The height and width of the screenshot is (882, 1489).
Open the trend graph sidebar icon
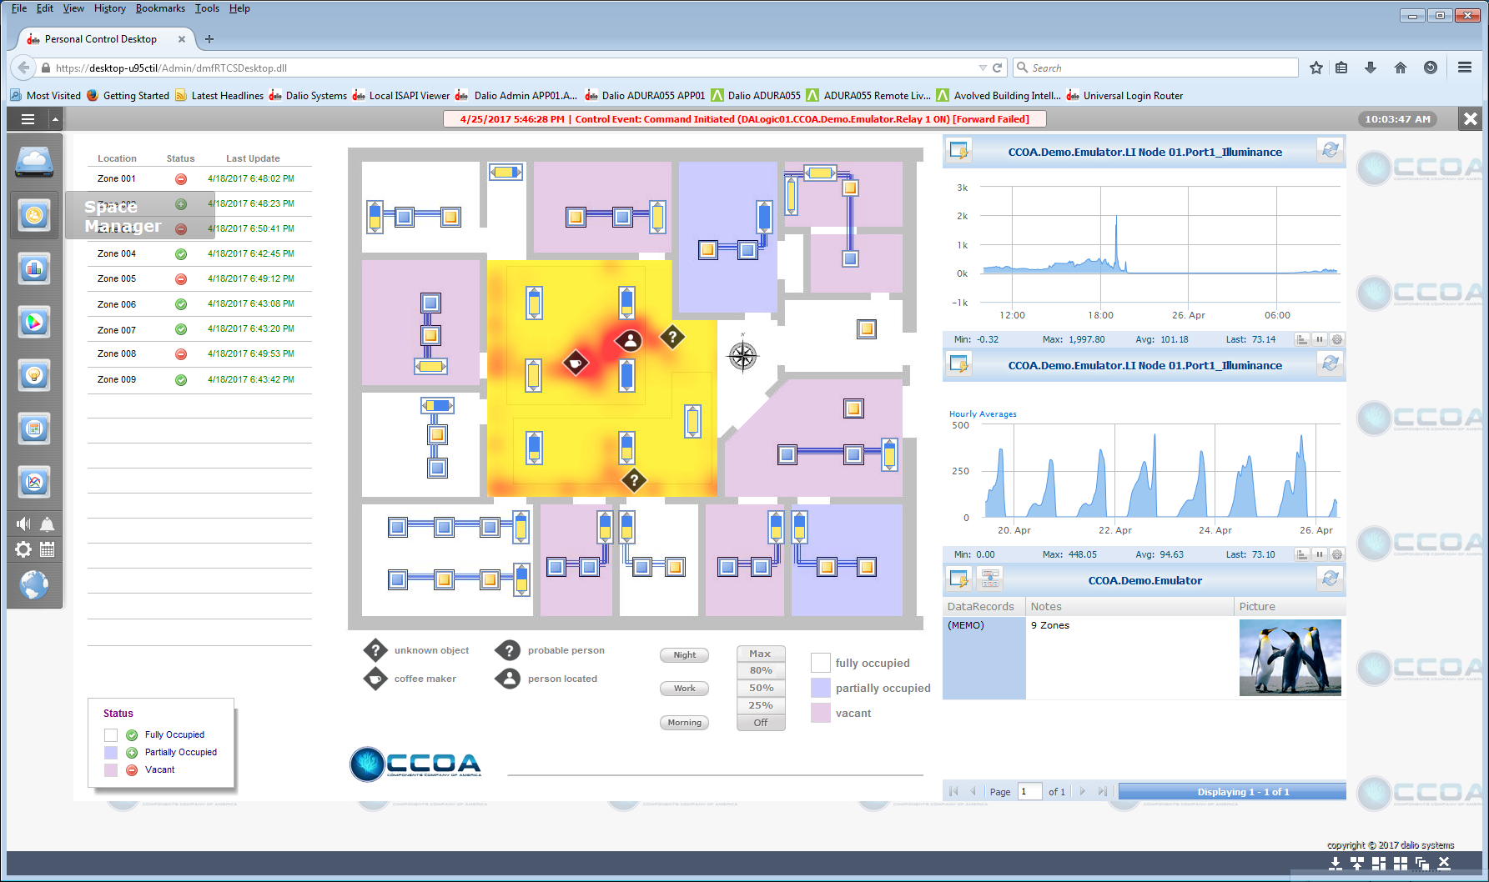click(x=34, y=482)
